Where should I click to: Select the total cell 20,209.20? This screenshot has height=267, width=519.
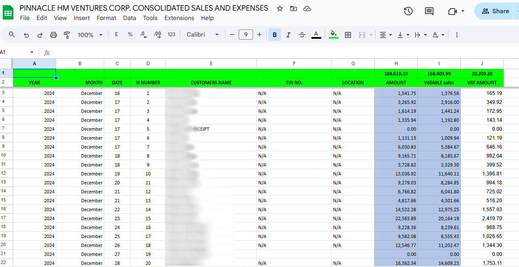pos(482,74)
